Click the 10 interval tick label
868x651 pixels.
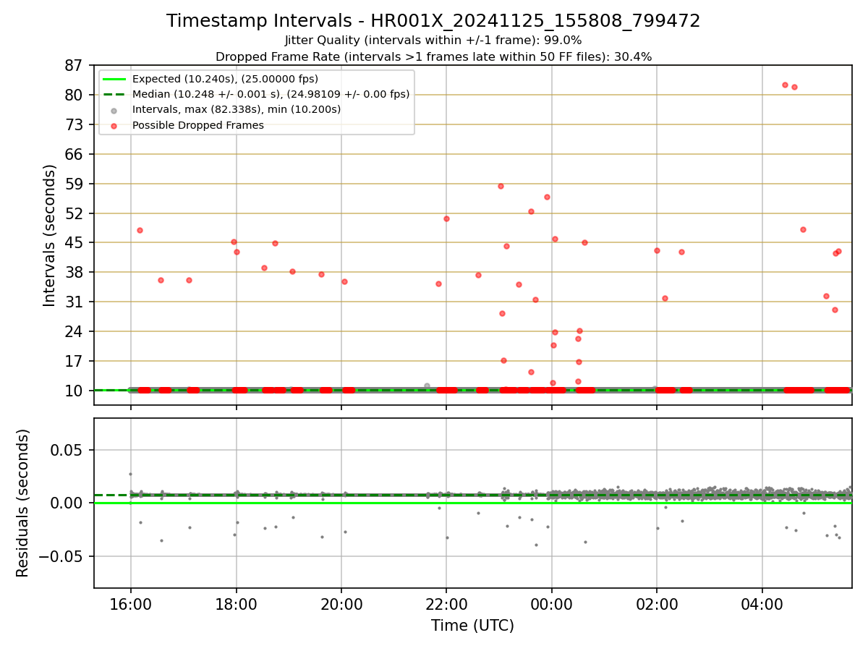click(74, 391)
